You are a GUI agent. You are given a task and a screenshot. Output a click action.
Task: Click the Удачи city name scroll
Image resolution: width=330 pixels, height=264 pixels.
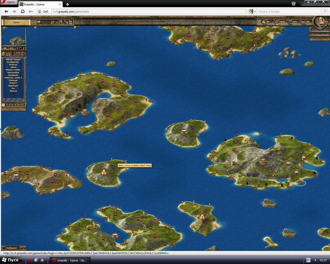click(x=16, y=22)
